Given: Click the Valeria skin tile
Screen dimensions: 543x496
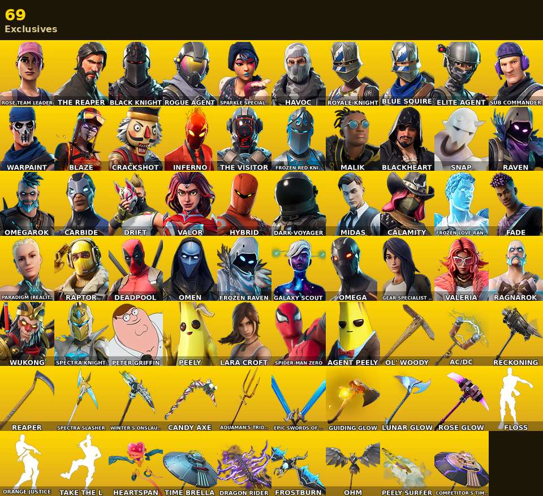Looking at the screenshot, I should click(462, 269).
